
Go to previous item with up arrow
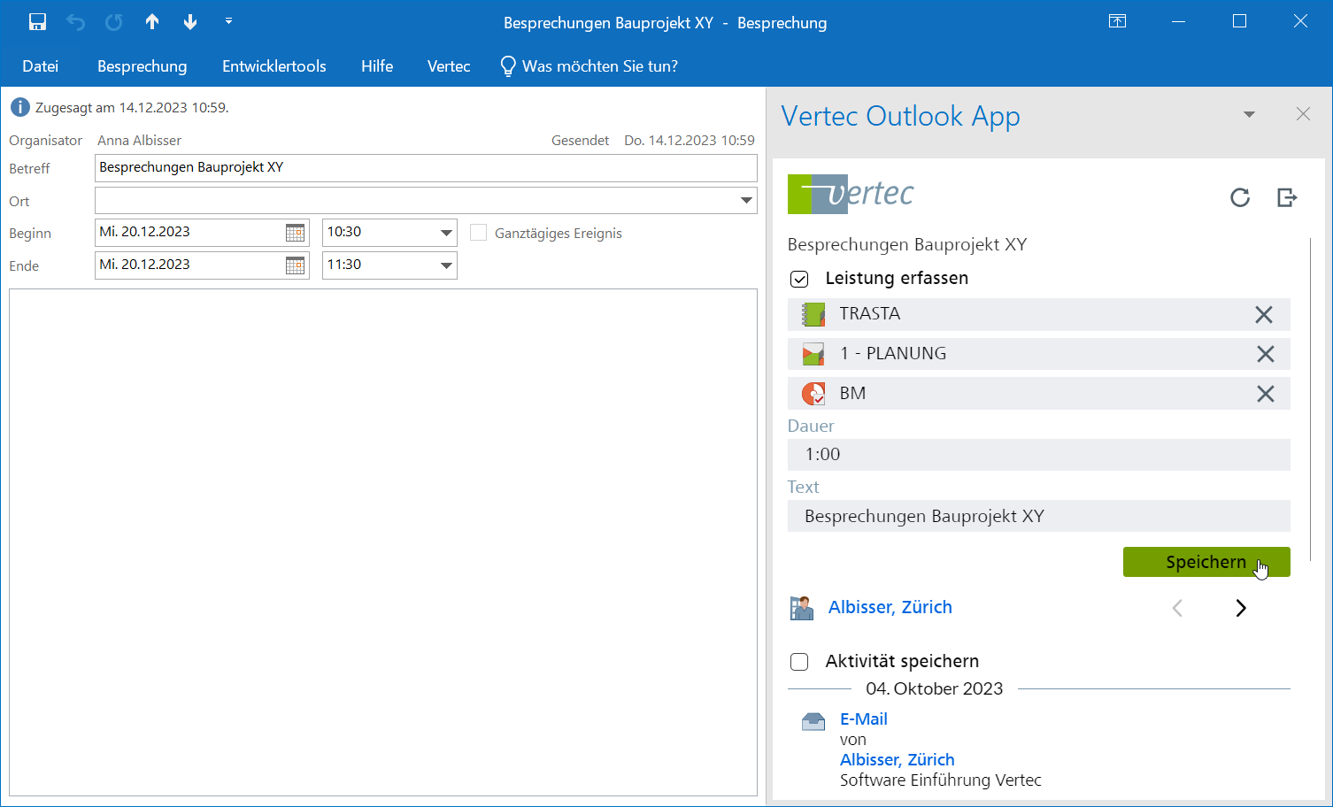(x=152, y=22)
